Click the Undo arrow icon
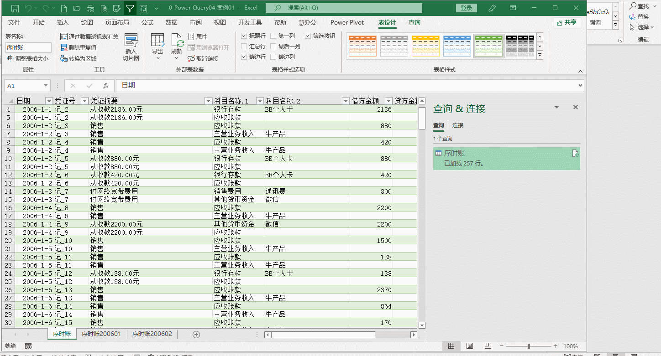This screenshot has height=356, width=661. pos(28,8)
